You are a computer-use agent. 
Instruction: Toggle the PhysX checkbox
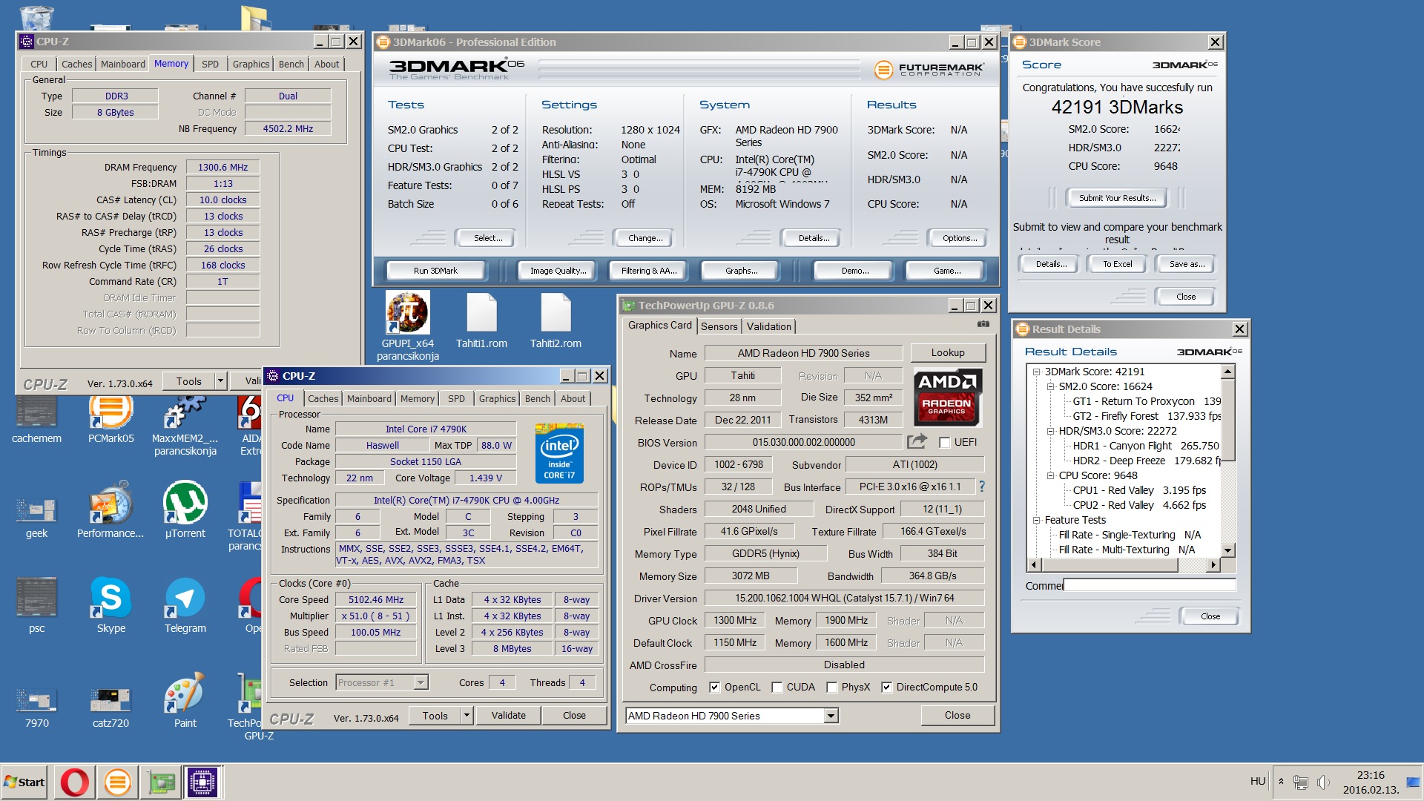(831, 687)
